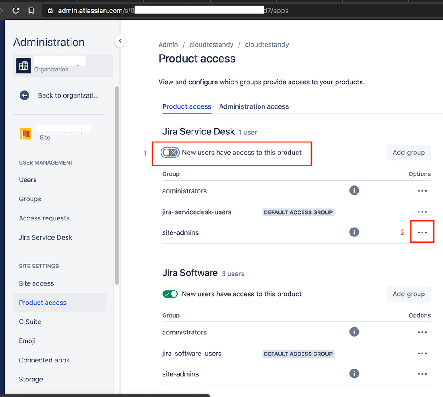Image resolution: width=443 pixels, height=397 pixels.
Task: Open Jira Service Desk in the sidebar
Action: pos(46,238)
